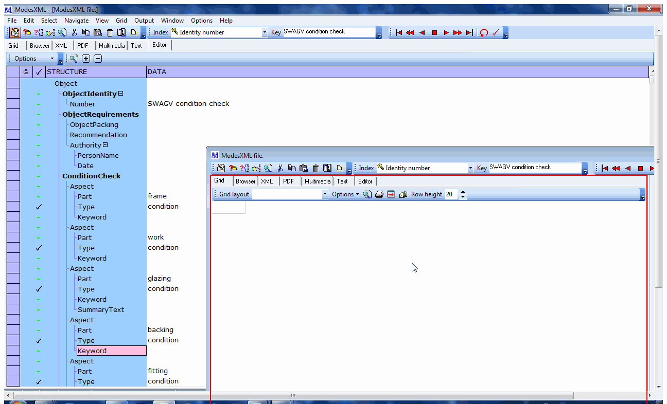Image resolution: width=667 pixels, height=404 pixels.
Task: Increase Row height with the up stepper
Action: [463, 192]
